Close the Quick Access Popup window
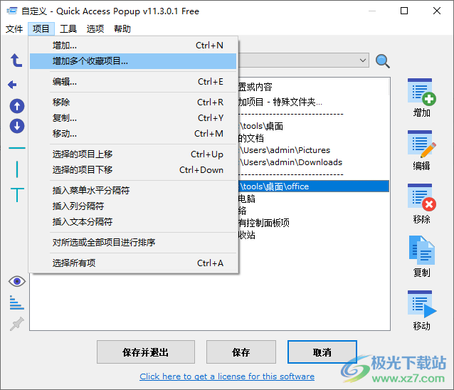The width and height of the screenshot is (454, 390). 437,11
